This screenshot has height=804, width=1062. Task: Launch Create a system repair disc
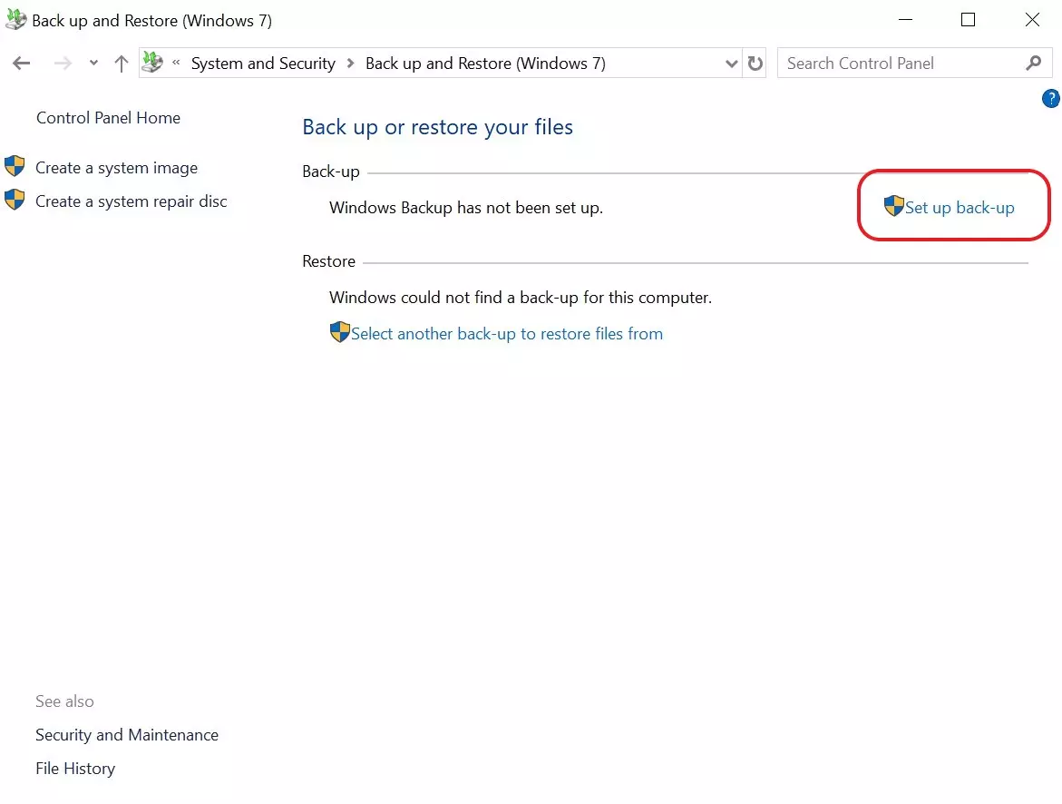[131, 201]
